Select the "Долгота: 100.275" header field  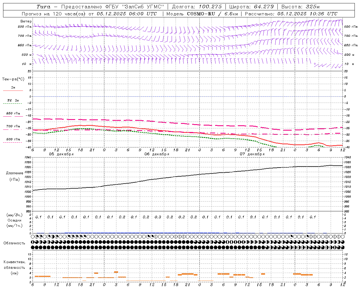coord(197,7)
